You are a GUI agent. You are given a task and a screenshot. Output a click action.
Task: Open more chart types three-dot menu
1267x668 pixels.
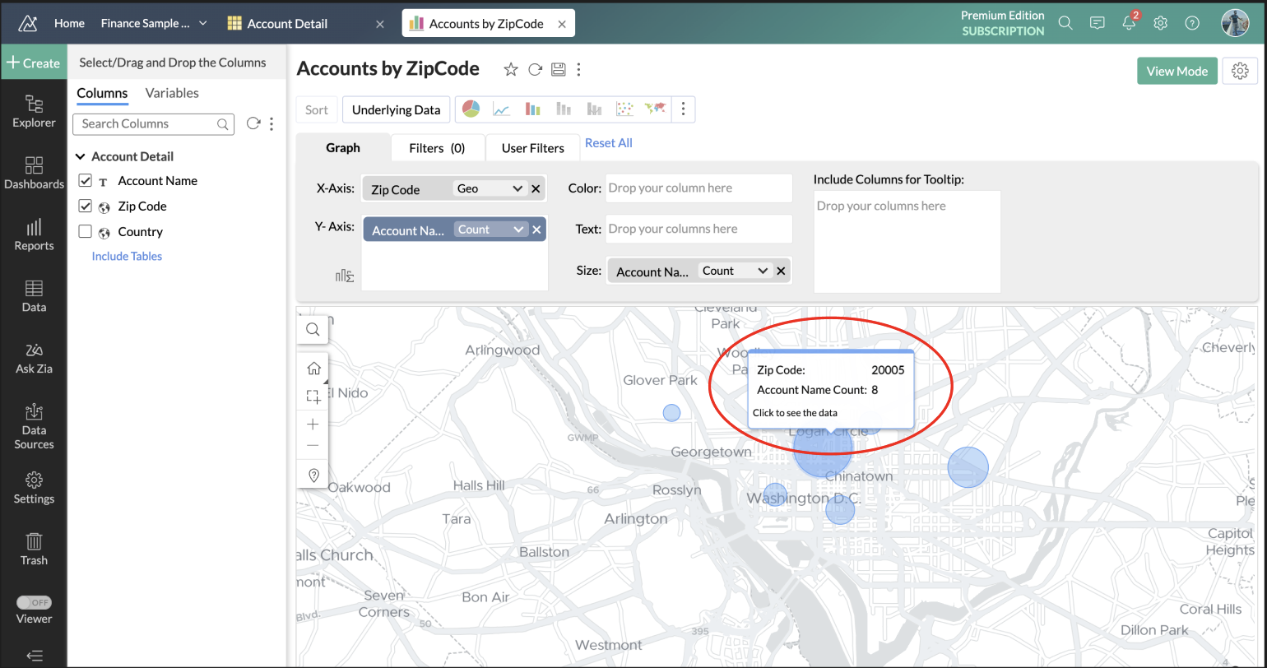point(684,109)
